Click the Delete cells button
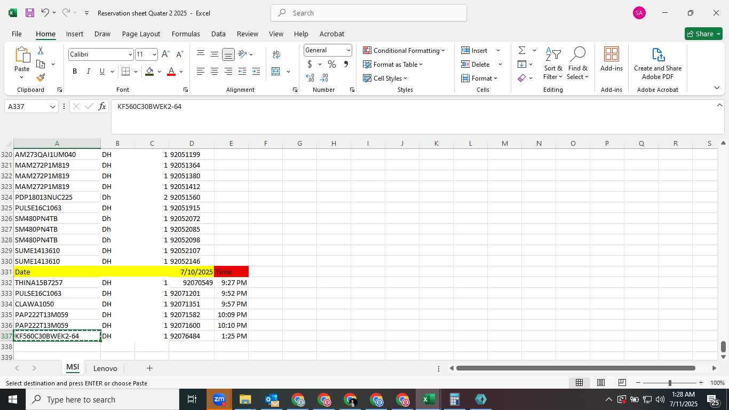 476,64
